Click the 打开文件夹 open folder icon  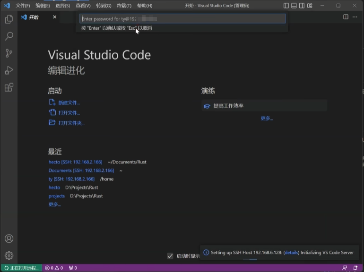tap(52, 122)
